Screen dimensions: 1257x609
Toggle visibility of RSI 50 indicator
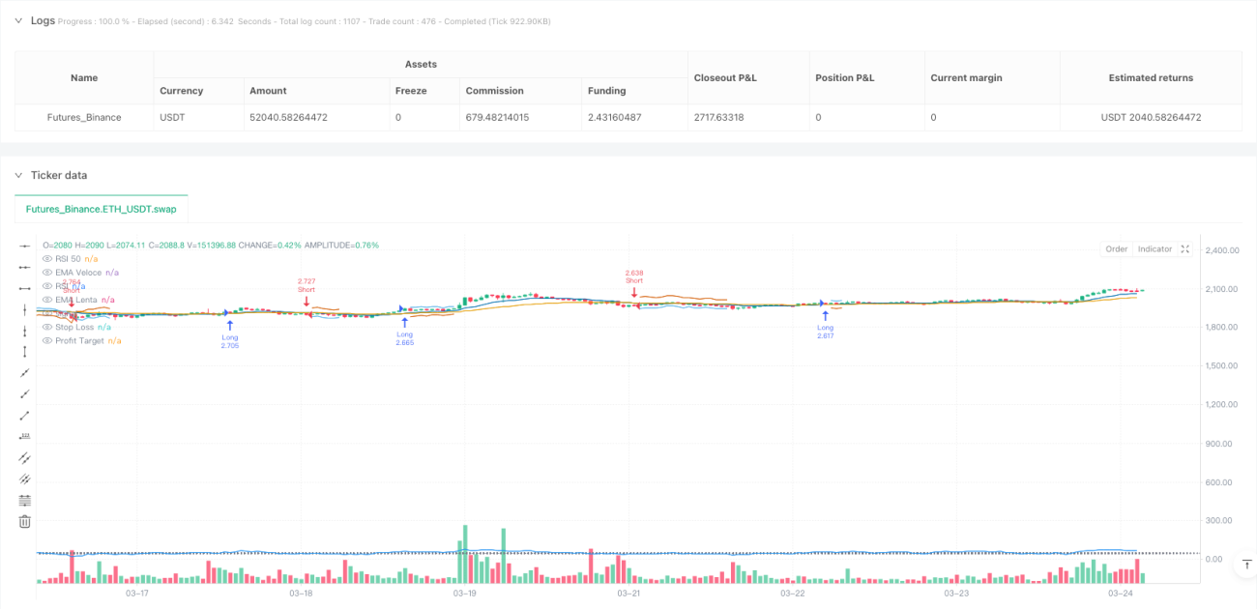coord(48,259)
